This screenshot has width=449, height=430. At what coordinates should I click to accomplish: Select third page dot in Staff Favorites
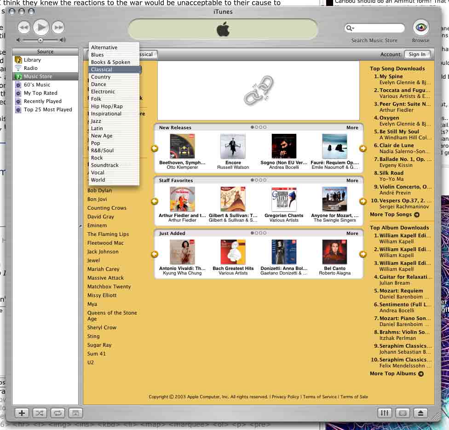coord(260,180)
